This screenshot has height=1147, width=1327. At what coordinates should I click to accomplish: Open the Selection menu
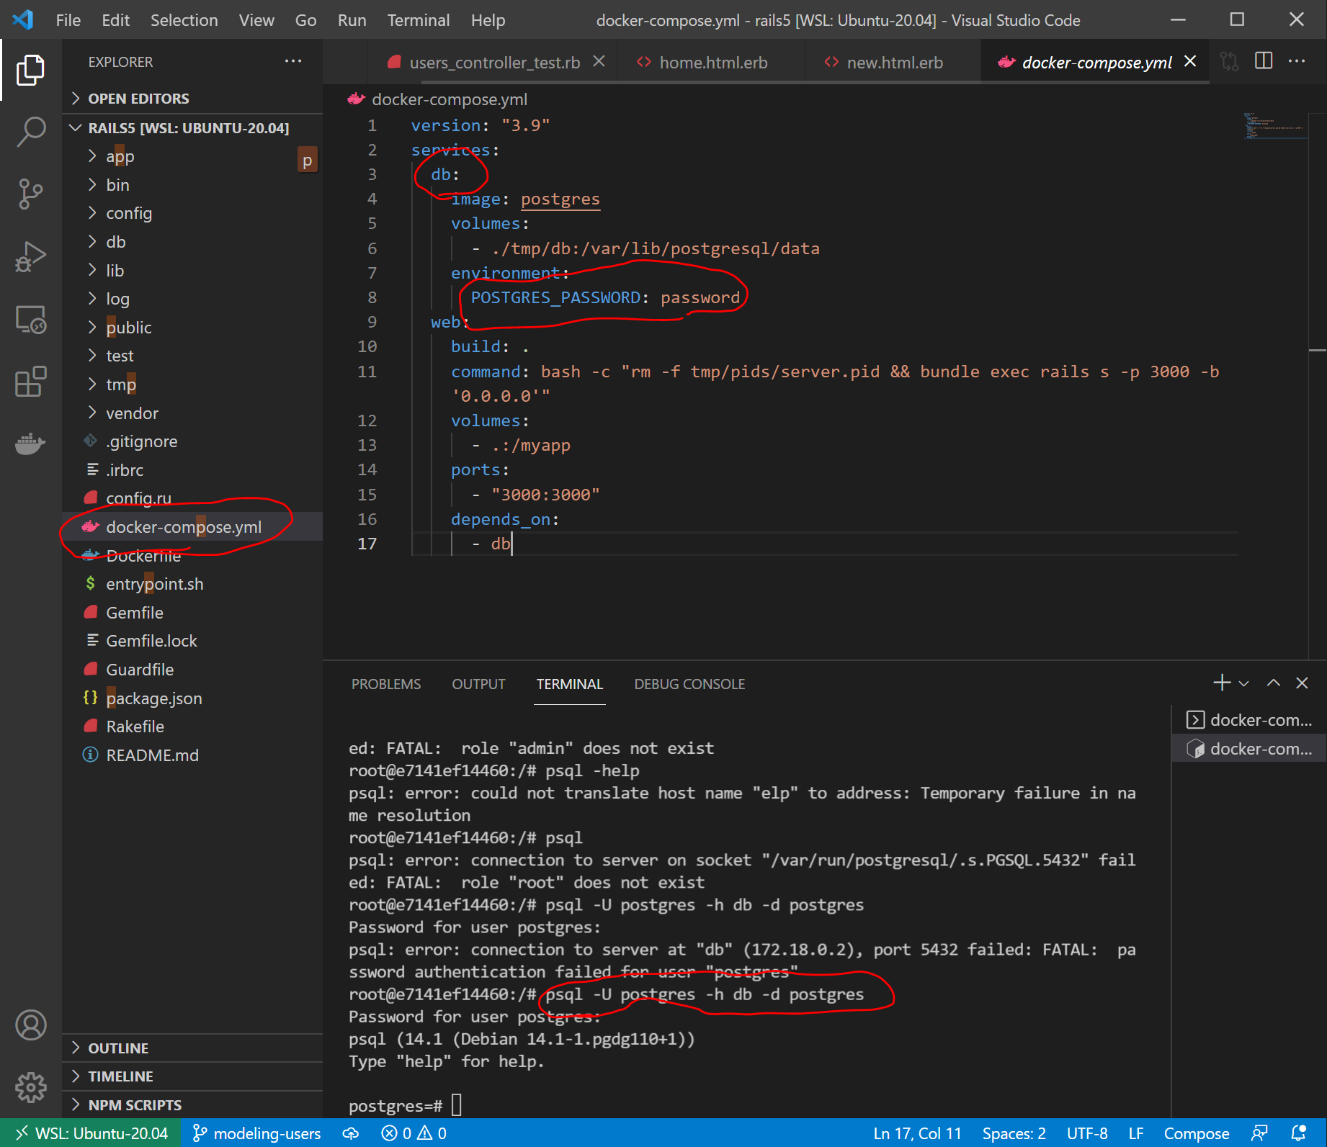(184, 20)
